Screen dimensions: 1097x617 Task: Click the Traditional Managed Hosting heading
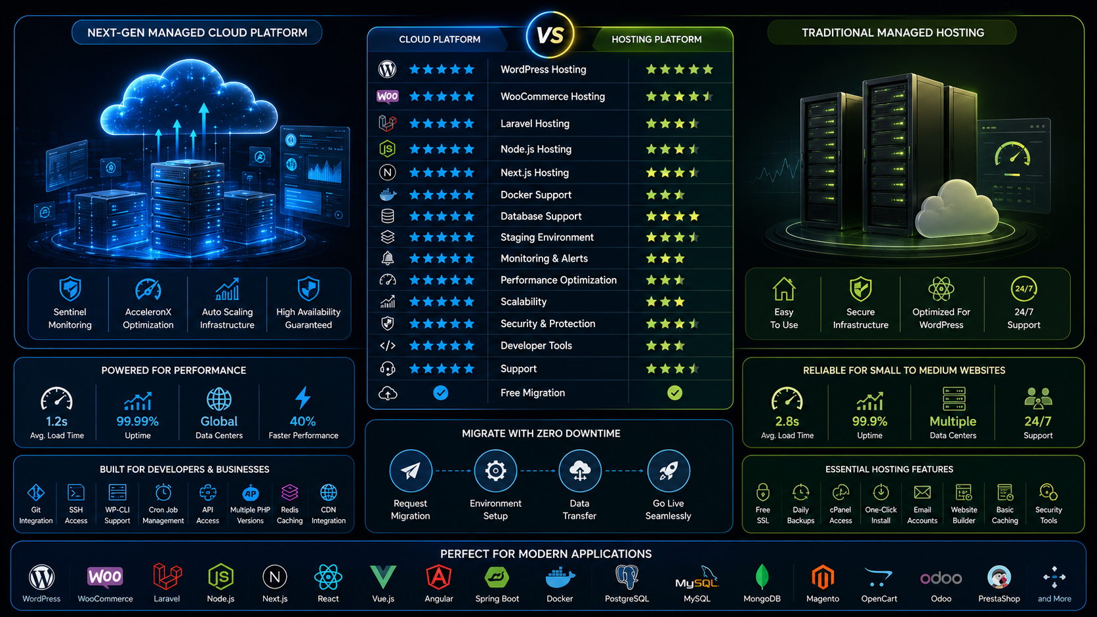(x=892, y=32)
